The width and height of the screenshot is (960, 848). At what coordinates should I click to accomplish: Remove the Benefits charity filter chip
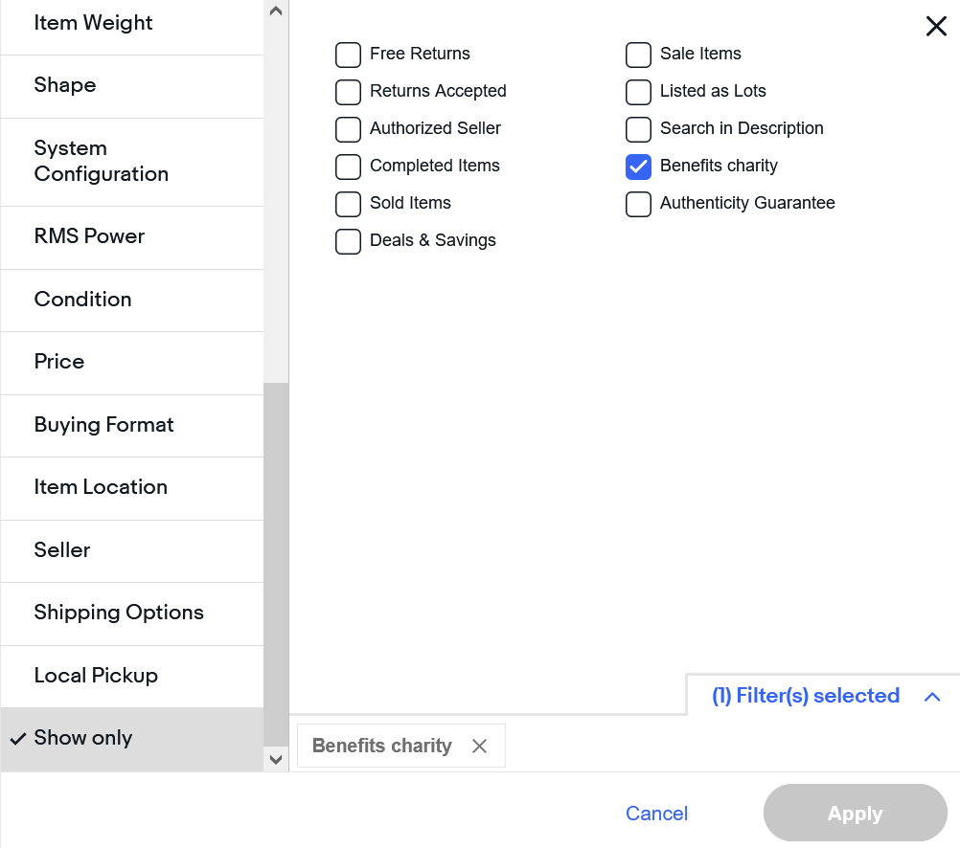(x=480, y=747)
